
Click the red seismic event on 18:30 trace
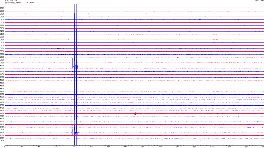135,113
